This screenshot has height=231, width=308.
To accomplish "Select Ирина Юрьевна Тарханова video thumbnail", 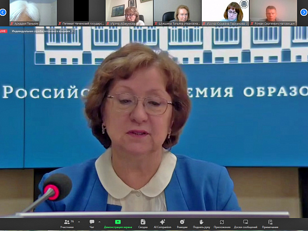I will 225,13.
